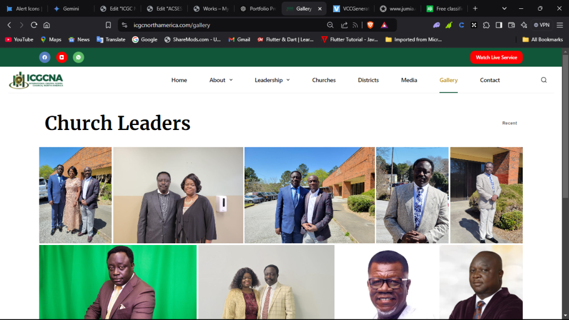This screenshot has height=320, width=569.
Task: Toggle the Brave VPN button
Action: pyautogui.click(x=543, y=25)
